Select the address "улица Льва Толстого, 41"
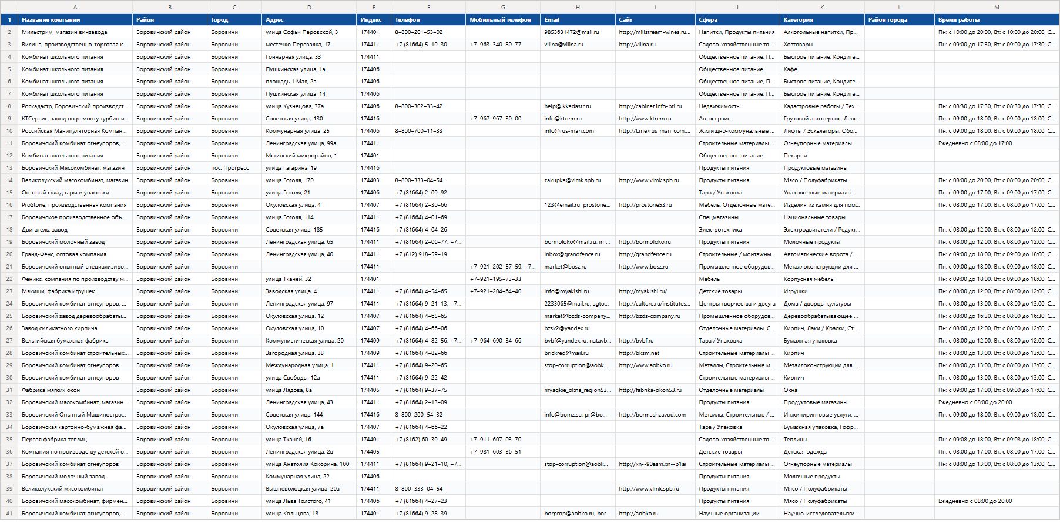Viewport: 1060px width, 530px height. click(309, 501)
